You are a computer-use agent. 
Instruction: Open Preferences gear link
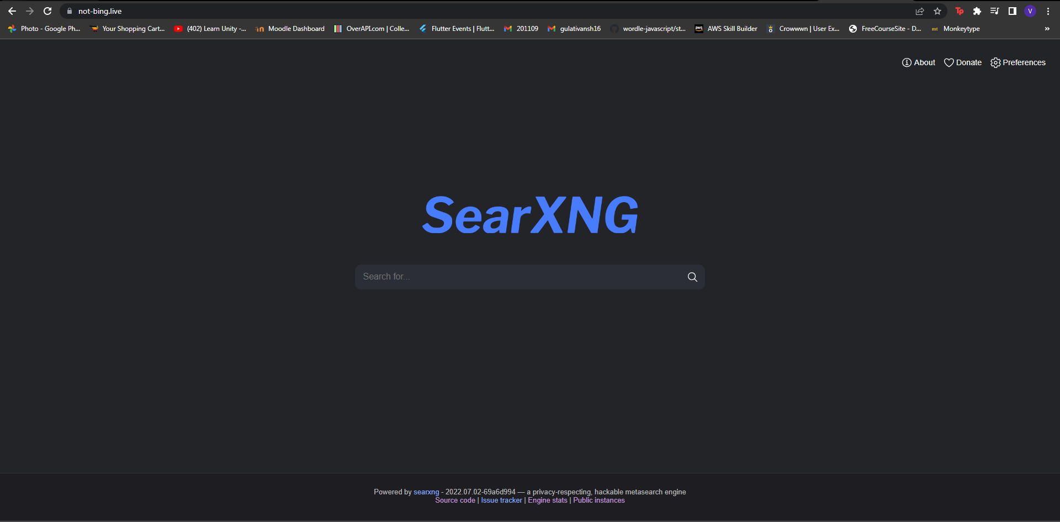coord(1018,62)
